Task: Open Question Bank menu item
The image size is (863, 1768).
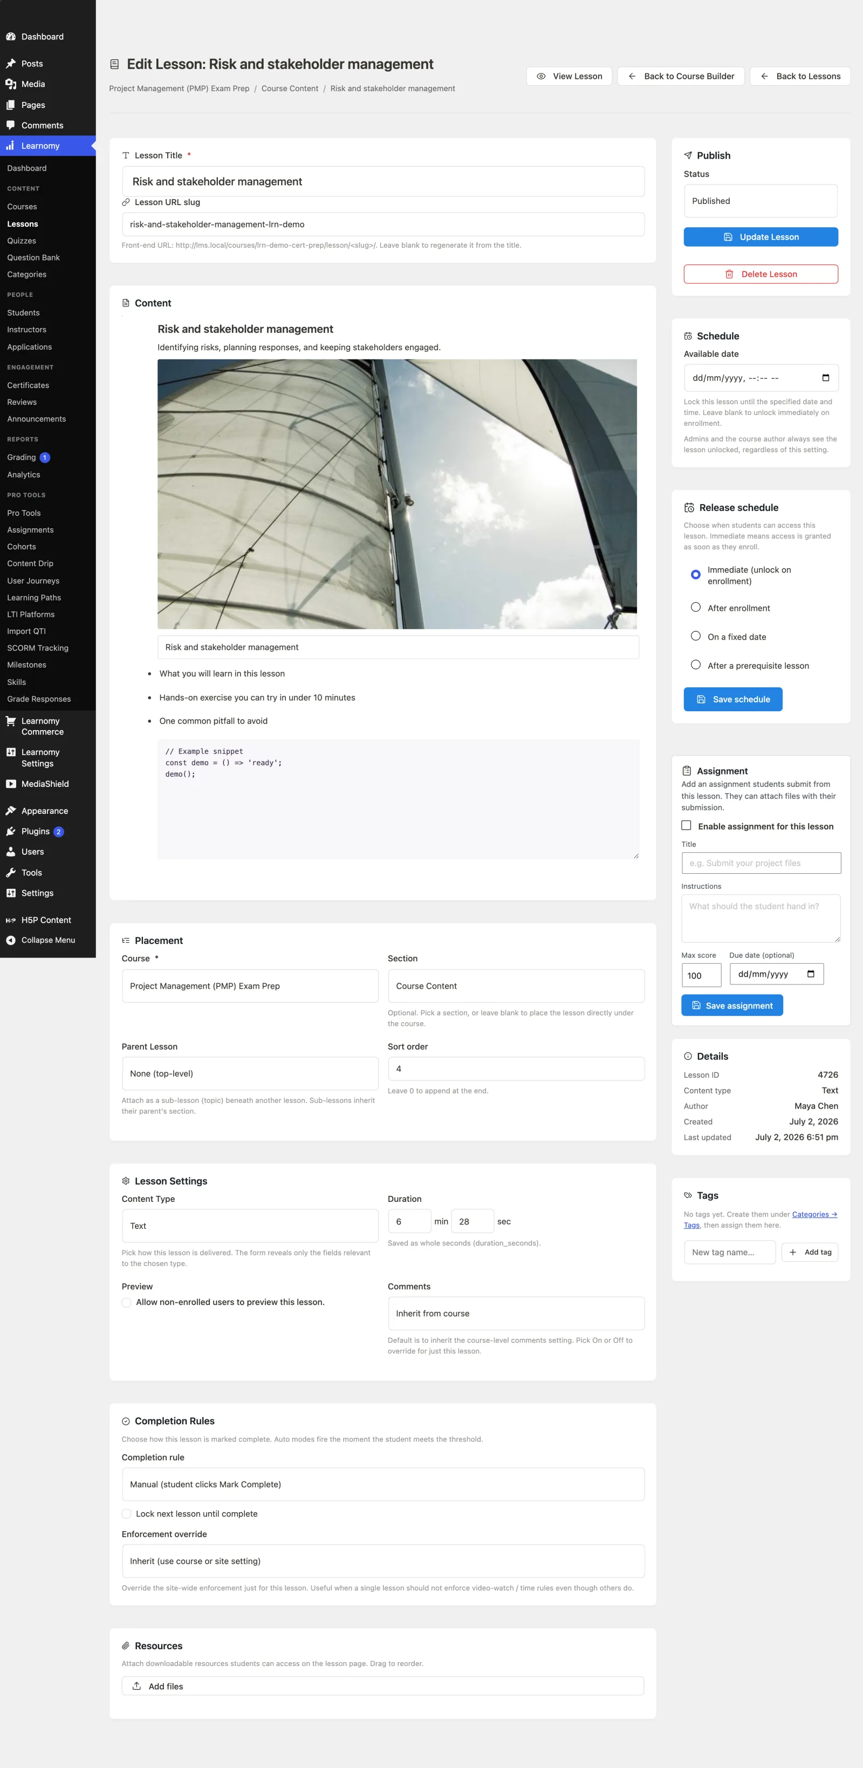Action: (x=33, y=257)
